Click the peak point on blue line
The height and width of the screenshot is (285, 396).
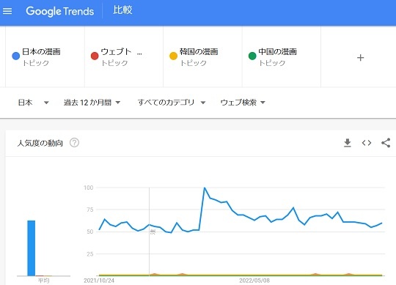205,188
